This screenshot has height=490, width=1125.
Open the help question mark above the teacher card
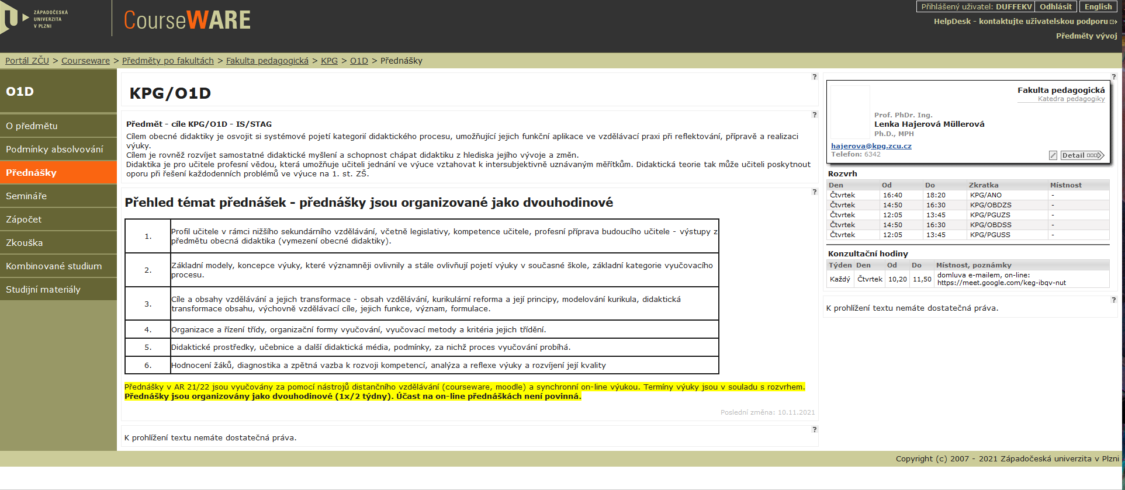pyautogui.click(x=1113, y=77)
